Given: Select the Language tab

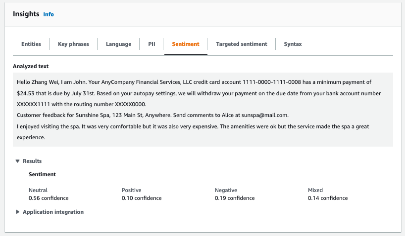Looking at the screenshot, I should [118, 44].
